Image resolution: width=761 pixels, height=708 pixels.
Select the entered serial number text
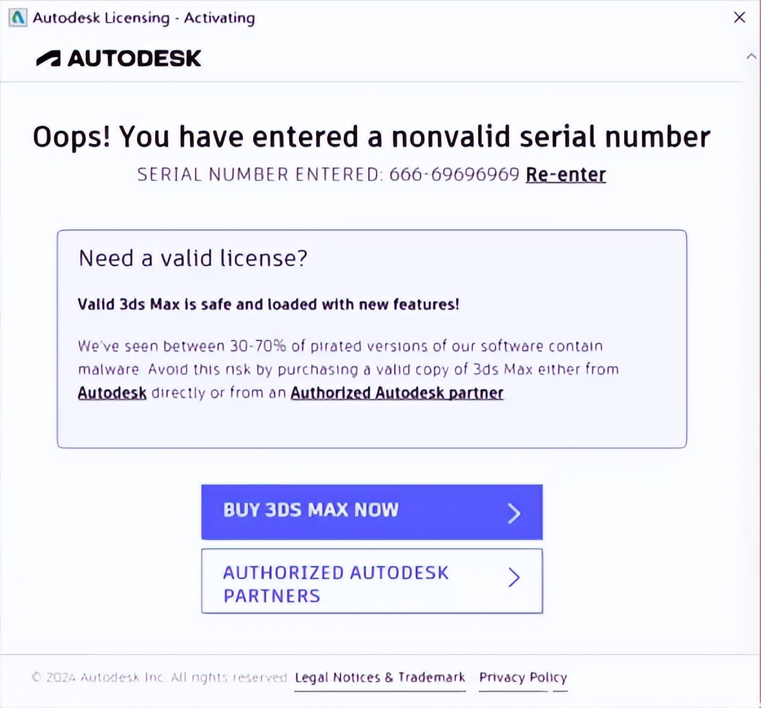pyautogui.click(x=453, y=174)
